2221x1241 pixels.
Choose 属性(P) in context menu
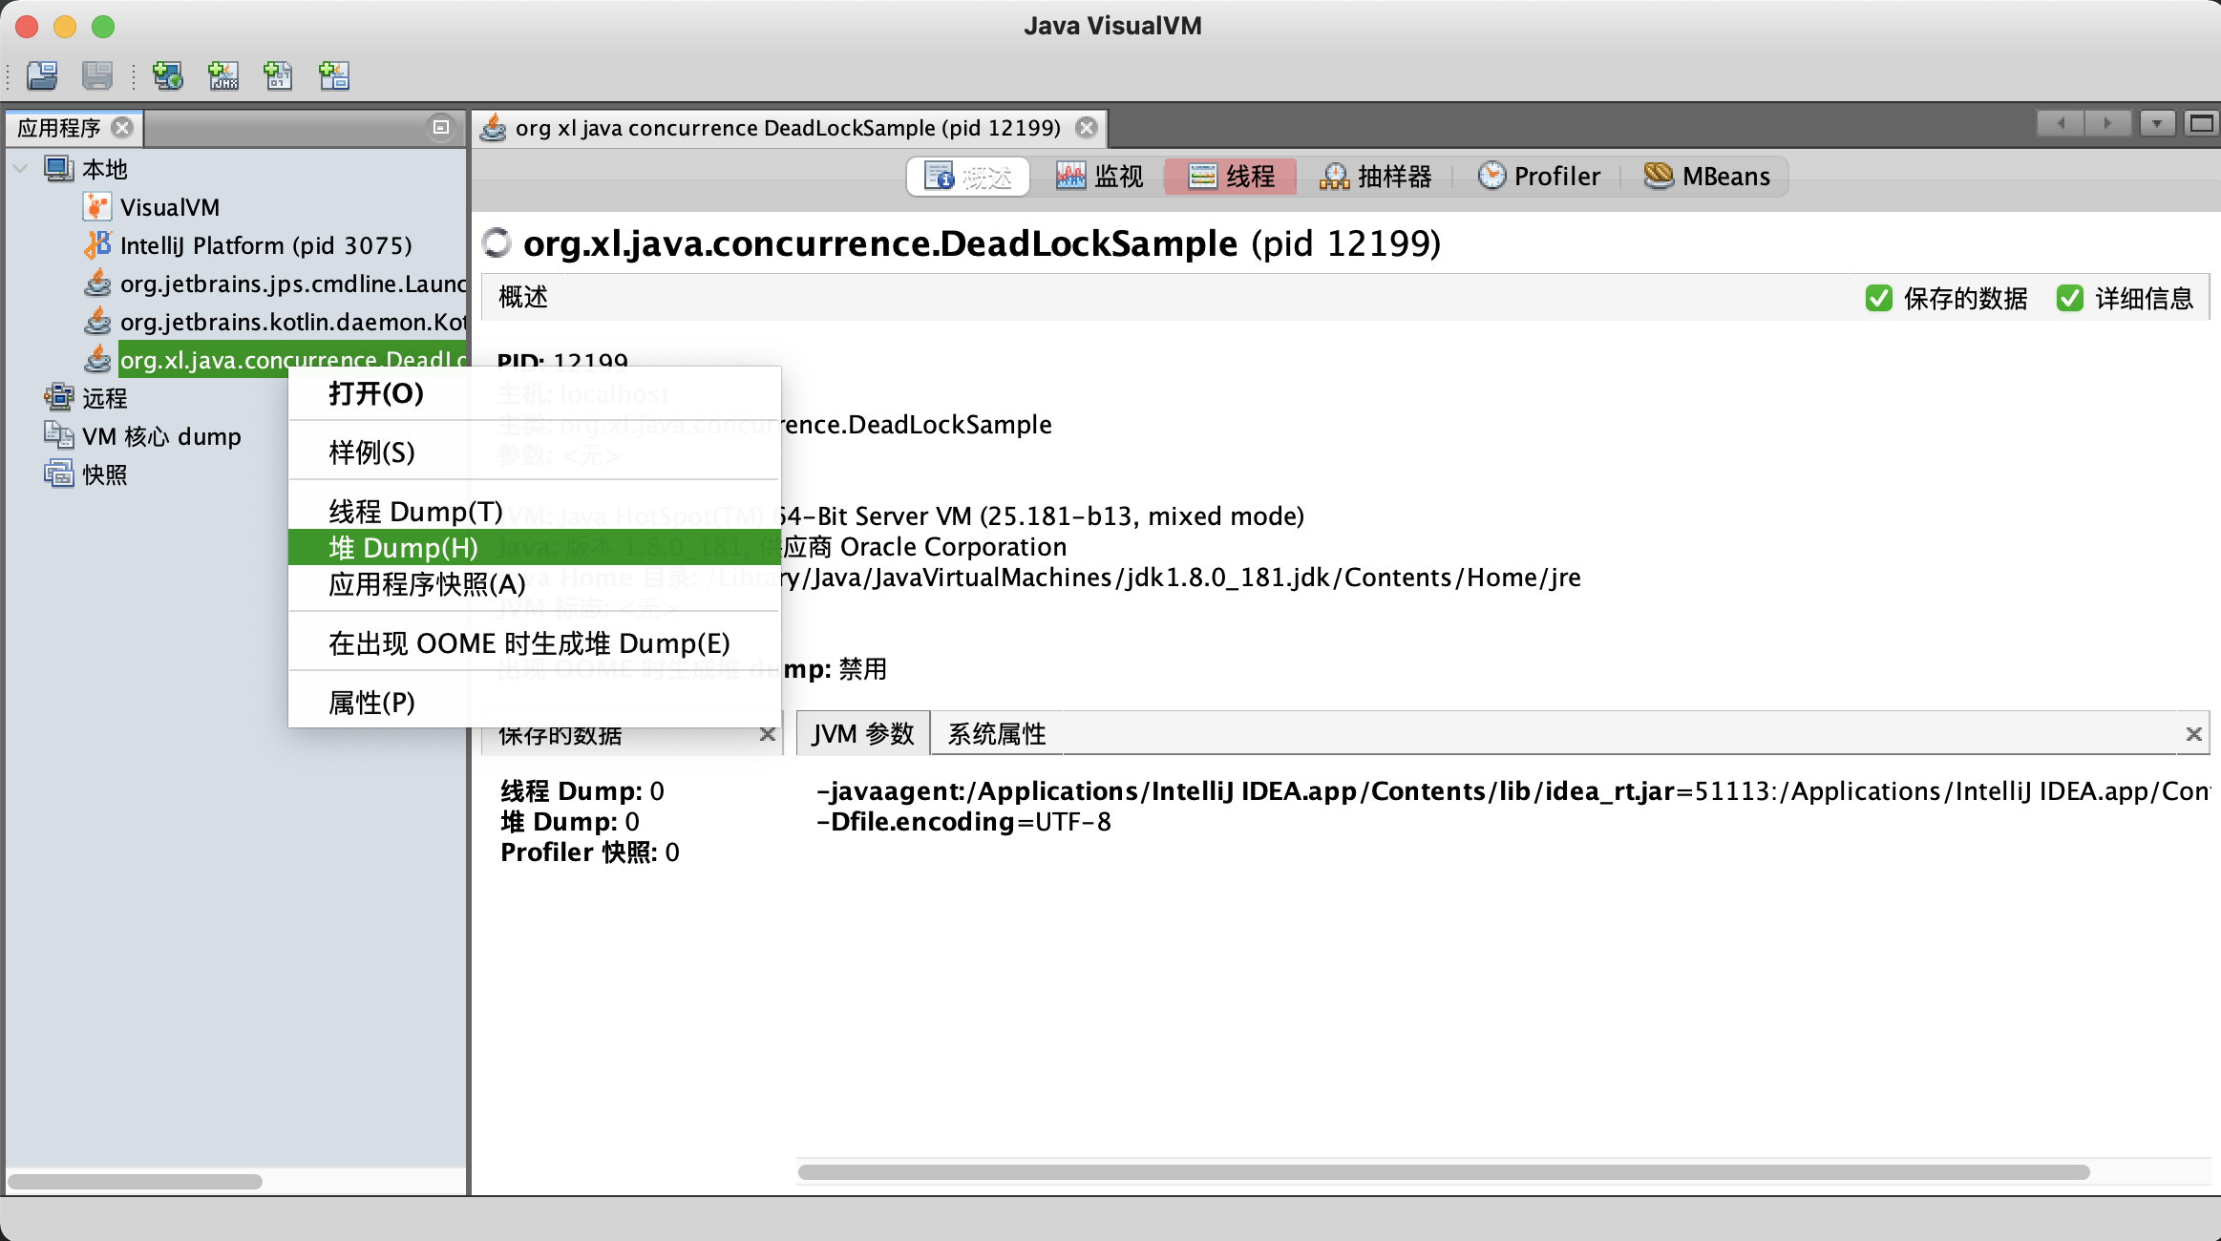pyautogui.click(x=535, y=703)
